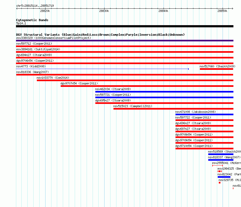
Task: Select the nsv462034 (Itsara2009) label
Action: 113,89
